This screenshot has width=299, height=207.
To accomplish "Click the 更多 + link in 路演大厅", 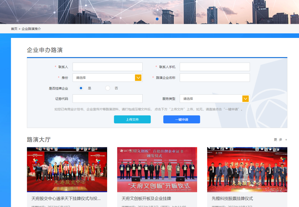I will click(280, 140).
